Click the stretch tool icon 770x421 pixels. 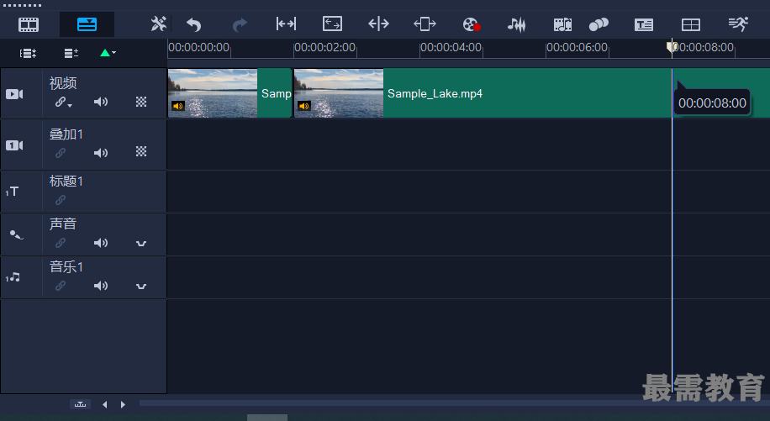click(332, 24)
